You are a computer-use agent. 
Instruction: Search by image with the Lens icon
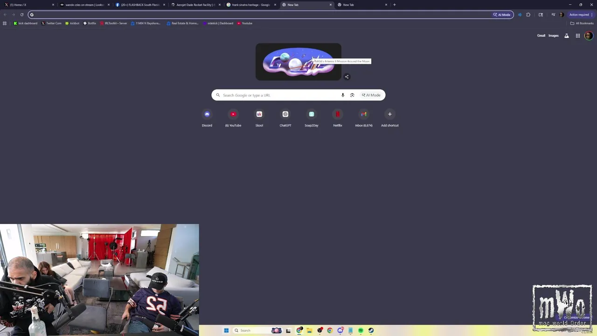click(352, 95)
